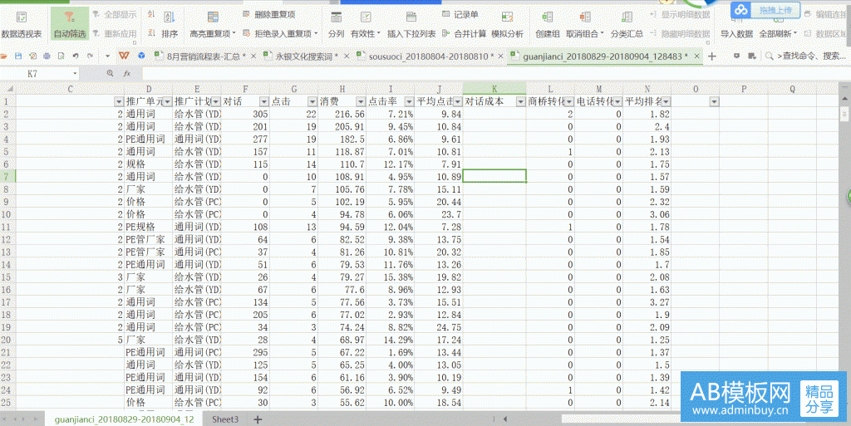Viewport: 851px width, 426px height.
Task: Close the guanjianci_20180829 document tab
Action: (x=697, y=56)
